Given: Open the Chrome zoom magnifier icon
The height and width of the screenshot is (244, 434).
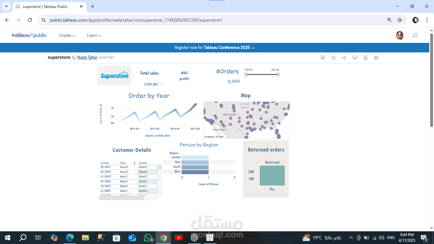Looking at the screenshot, I should (x=390, y=20).
